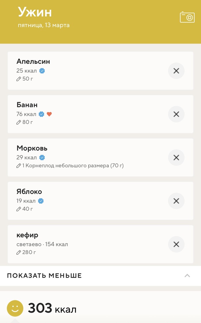
Task: Click pencil icon beside 40 г
Action: coord(19,209)
